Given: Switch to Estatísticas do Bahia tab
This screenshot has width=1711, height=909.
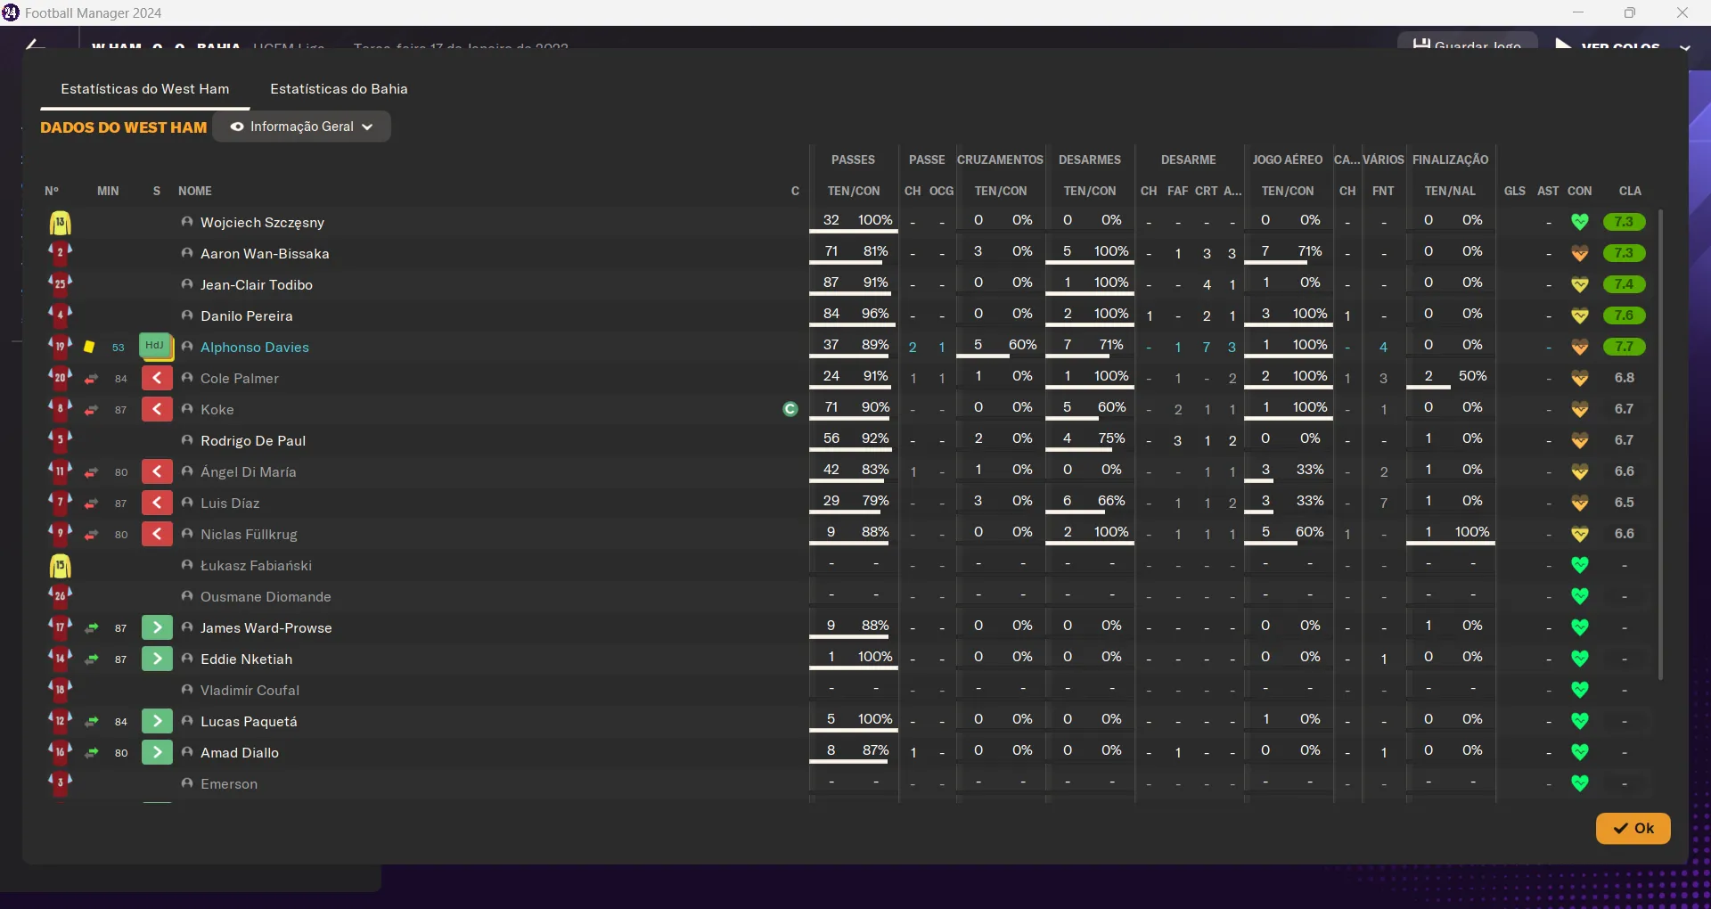Looking at the screenshot, I should [339, 89].
